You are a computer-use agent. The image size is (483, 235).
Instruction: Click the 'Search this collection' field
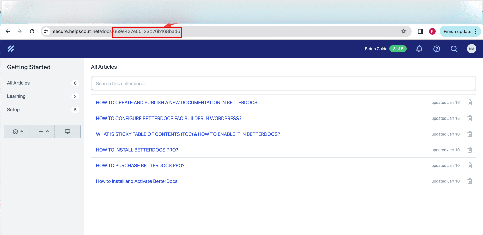click(x=283, y=83)
